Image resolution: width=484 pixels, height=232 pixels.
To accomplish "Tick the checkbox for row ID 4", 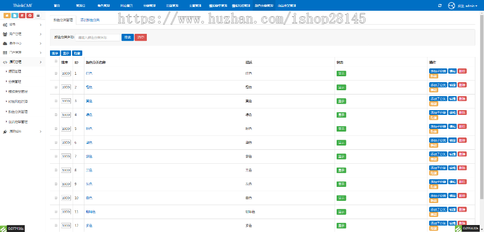I will (56, 114).
